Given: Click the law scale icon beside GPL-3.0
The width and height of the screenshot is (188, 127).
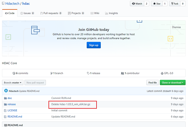Looking at the screenshot, I should tap(162, 73).
